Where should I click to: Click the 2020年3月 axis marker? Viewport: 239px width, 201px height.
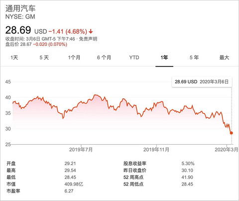[x=227, y=150]
